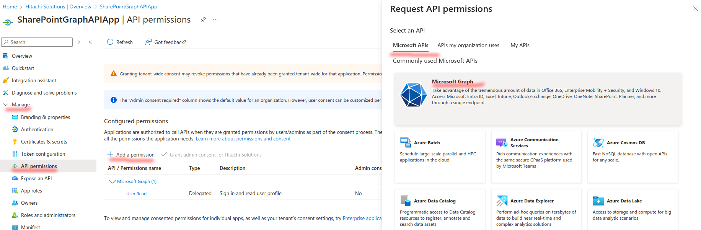Click the Azure Communication Services icon
The image size is (701, 230).
tap(502, 143)
